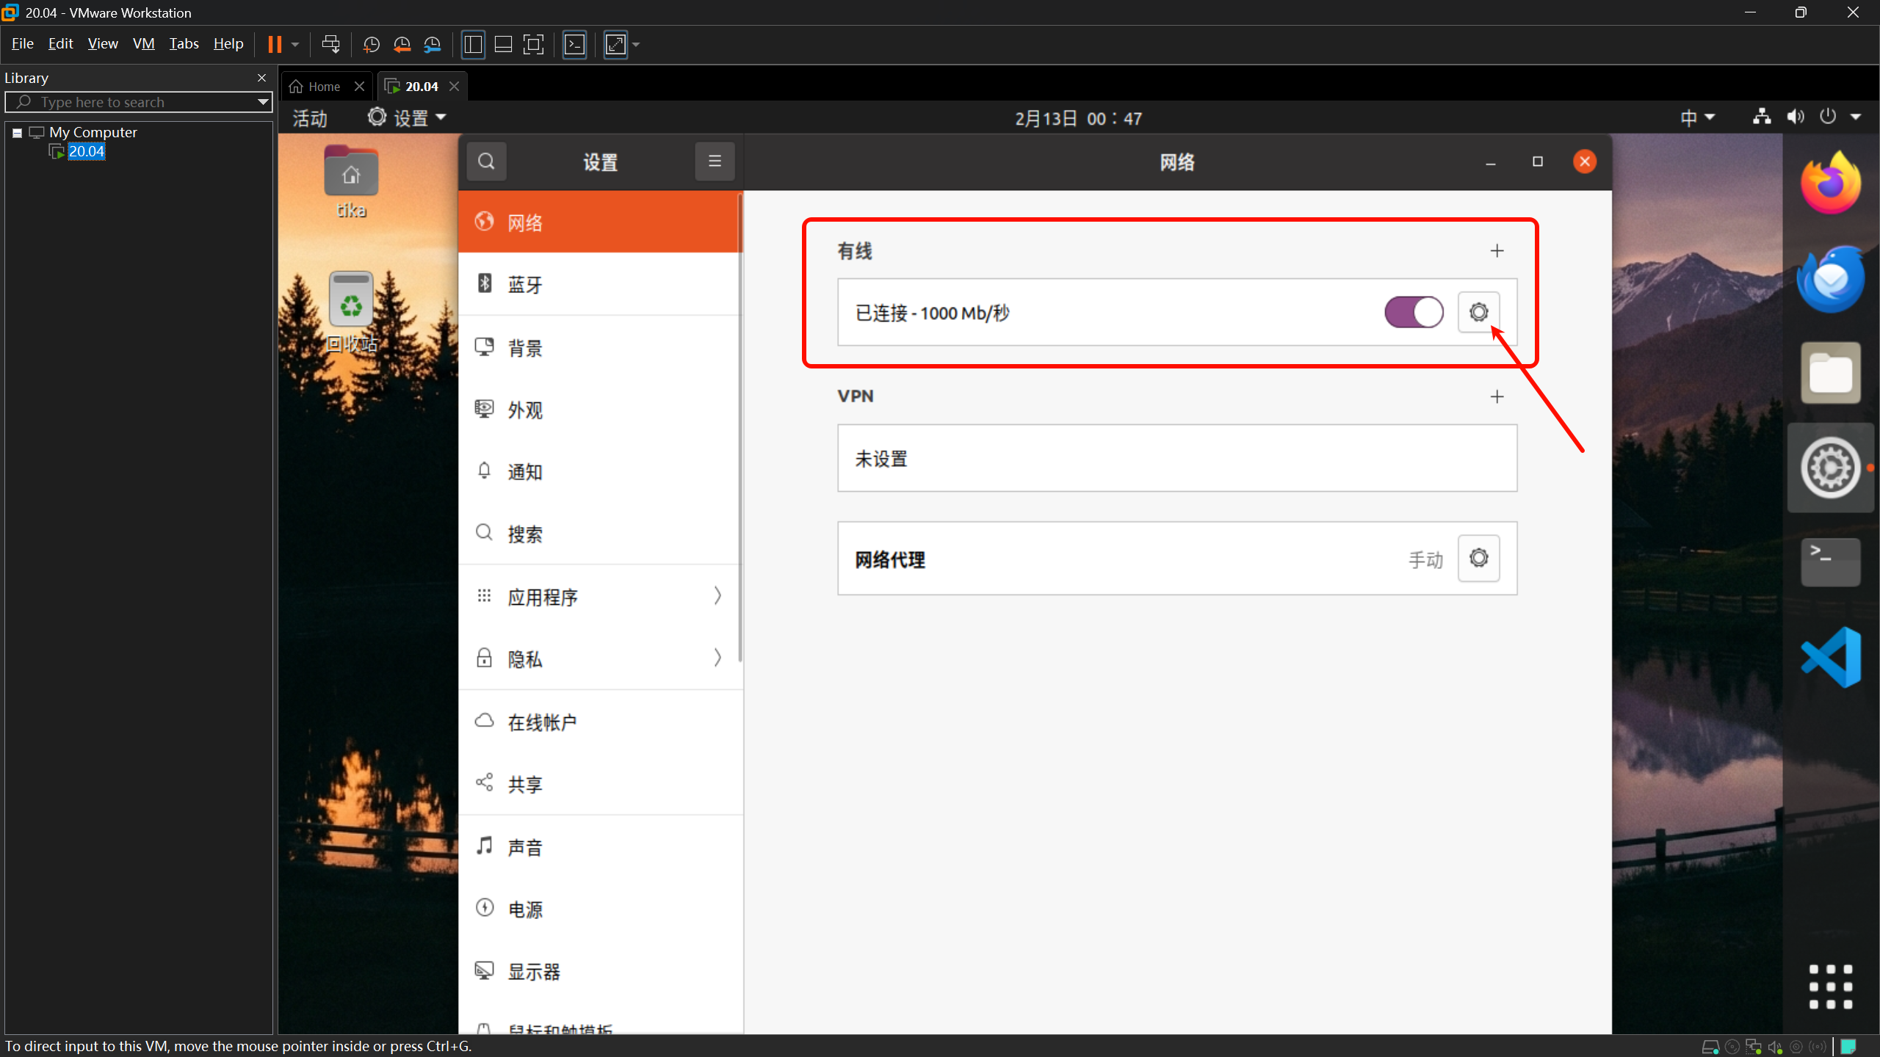Open the pause button dropdown arrow
The image size is (1880, 1057).
(295, 45)
